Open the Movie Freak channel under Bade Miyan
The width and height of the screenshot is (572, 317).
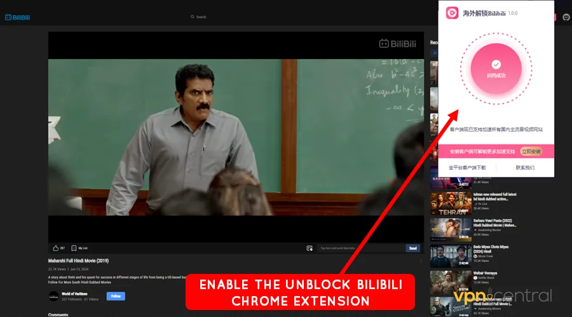(x=483, y=256)
